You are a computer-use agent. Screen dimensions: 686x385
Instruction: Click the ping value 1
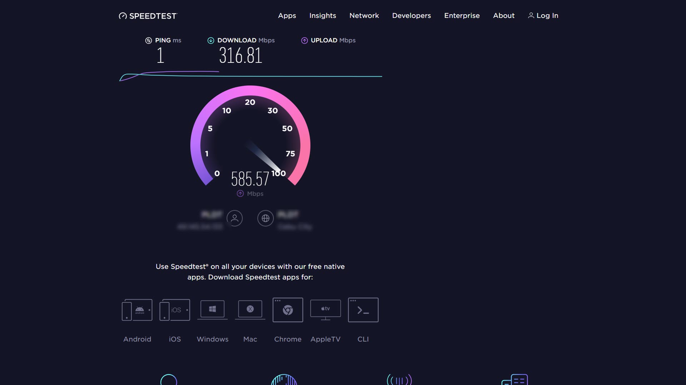(x=160, y=56)
